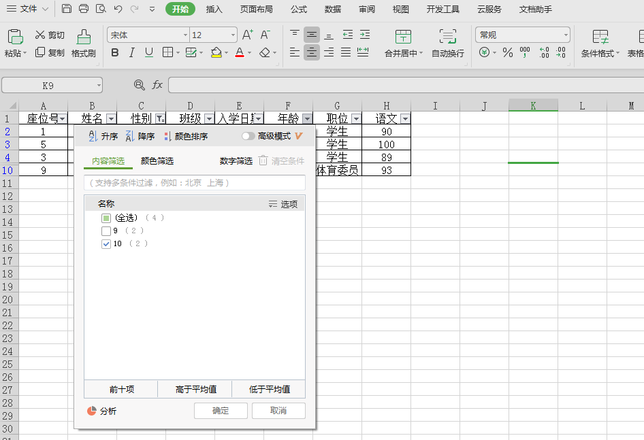This screenshot has width=644, height=440.
Task: Copy selection with the 复制 button
Action: pyautogui.click(x=50, y=52)
